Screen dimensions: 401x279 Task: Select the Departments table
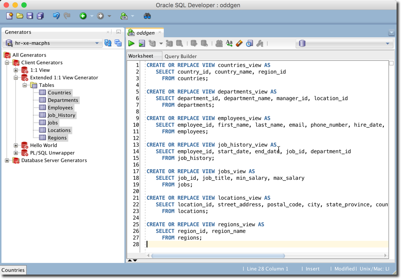(63, 100)
